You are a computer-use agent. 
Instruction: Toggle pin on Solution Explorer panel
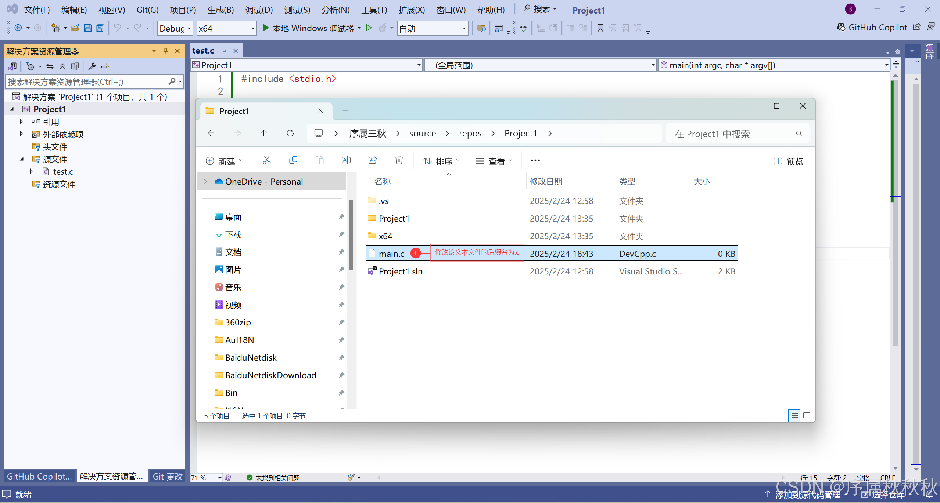pos(165,51)
